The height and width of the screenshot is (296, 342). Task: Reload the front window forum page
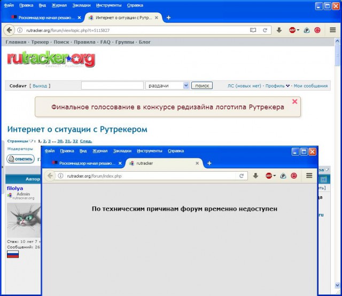point(242,175)
